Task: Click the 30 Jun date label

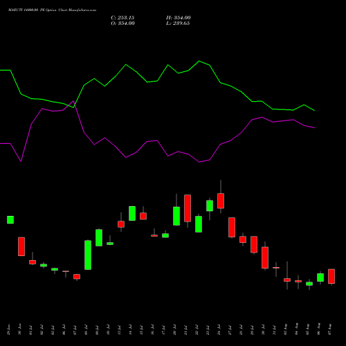Action: coord(19,330)
